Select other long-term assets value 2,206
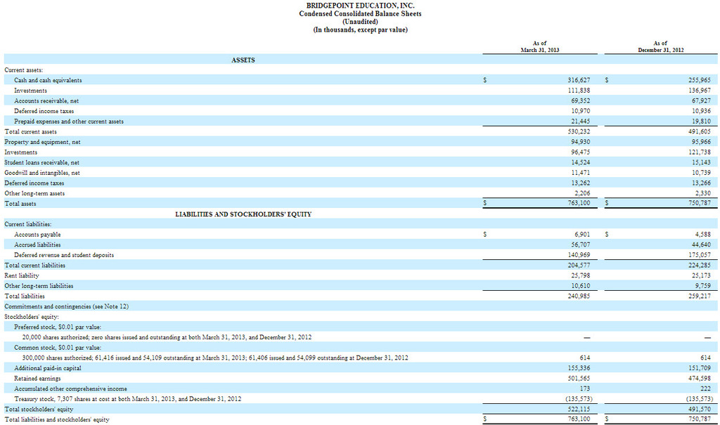This screenshot has height=425, width=720. point(582,194)
